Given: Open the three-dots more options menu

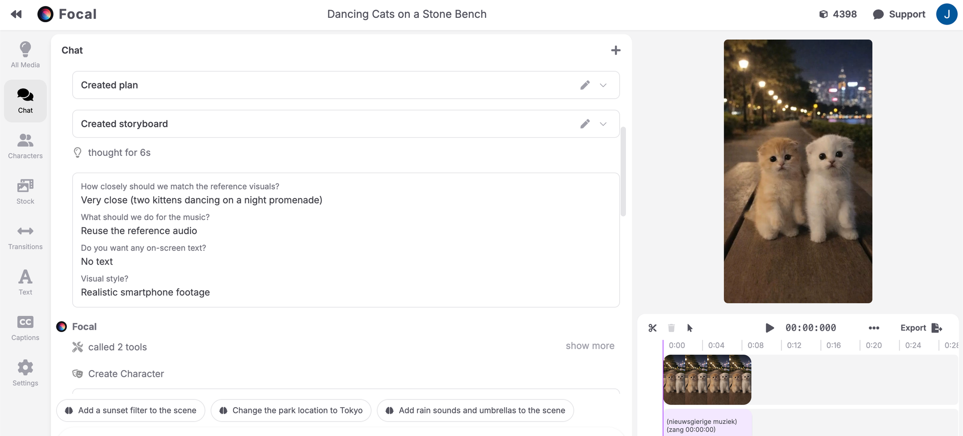Looking at the screenshot, I should click(x=873, y=328).
